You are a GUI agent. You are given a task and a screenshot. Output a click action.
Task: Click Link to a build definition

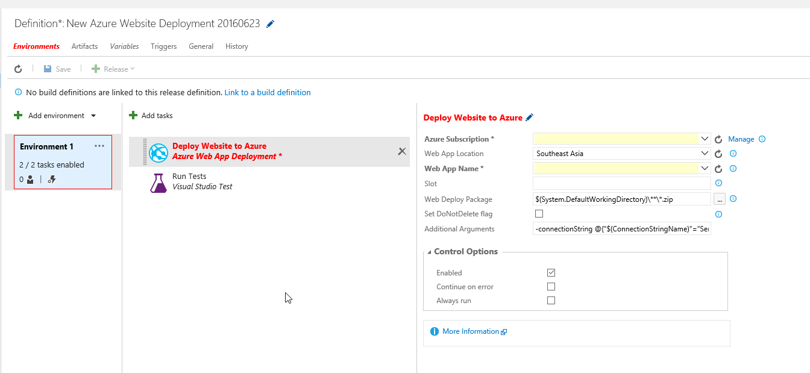(x=268, y=93)
